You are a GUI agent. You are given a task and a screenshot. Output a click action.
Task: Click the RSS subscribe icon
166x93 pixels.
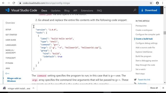point(135,83)
